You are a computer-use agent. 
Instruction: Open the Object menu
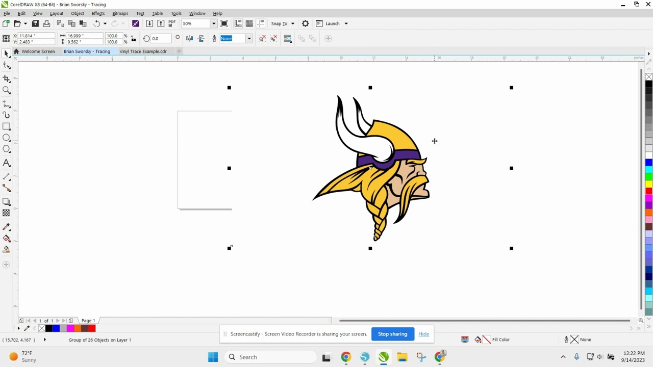coord(78,13)
